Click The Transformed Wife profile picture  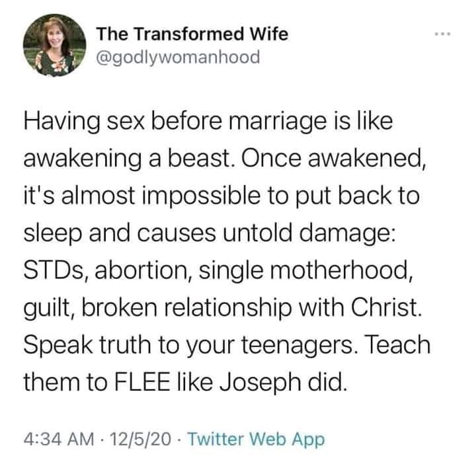(x=55, y=45)
